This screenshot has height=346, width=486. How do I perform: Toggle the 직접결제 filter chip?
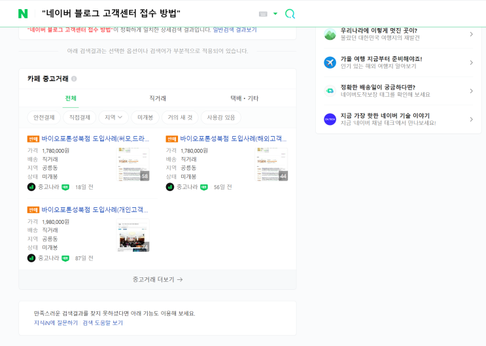pos(80,118)
